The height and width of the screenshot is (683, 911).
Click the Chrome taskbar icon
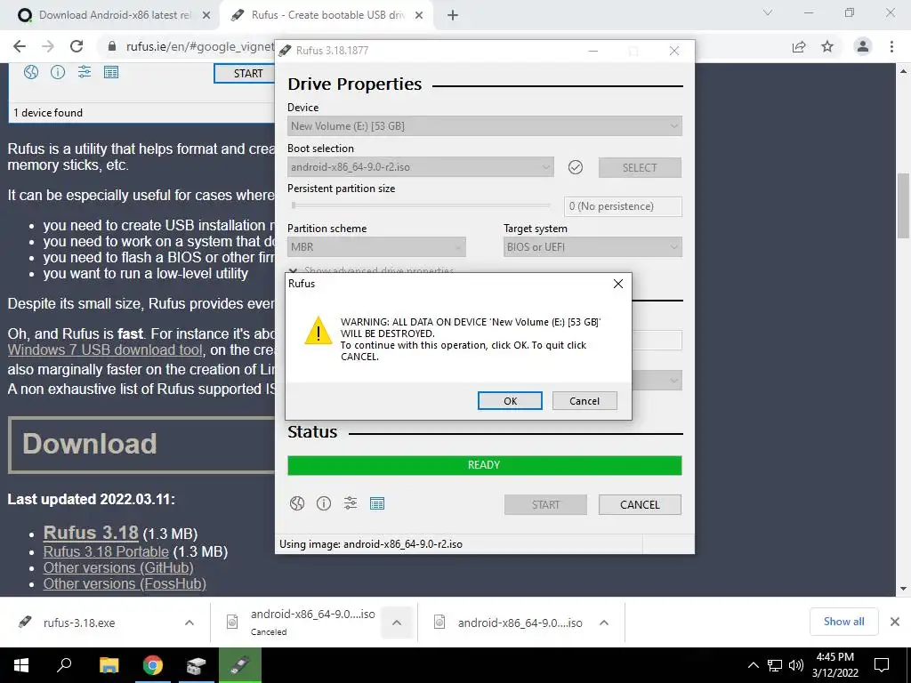click(x=153, y=665)
